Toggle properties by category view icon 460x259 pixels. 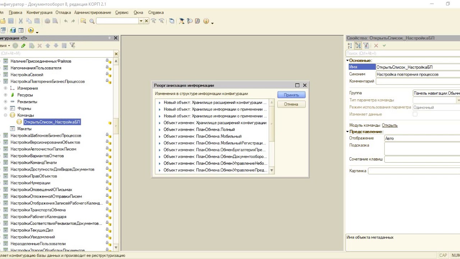(x=358, y=46)
